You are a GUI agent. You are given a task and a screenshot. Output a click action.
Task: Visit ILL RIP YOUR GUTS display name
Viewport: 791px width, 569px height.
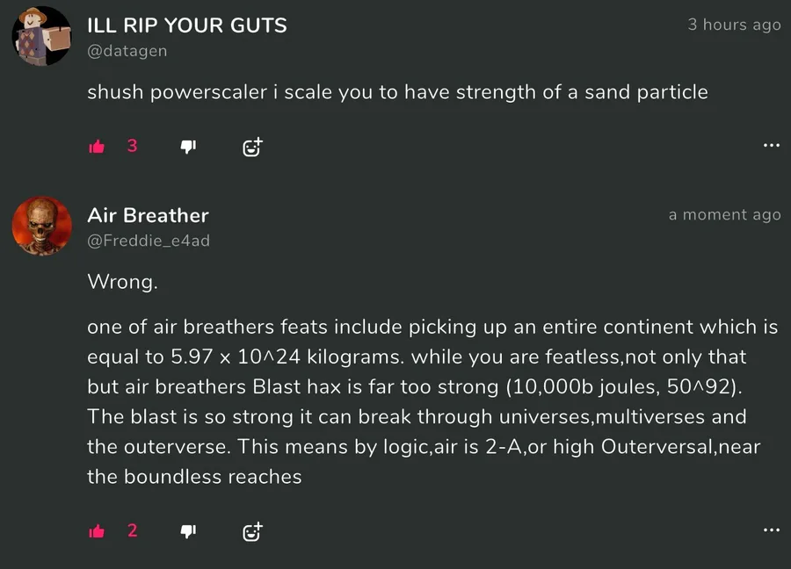tap(187, 25)
